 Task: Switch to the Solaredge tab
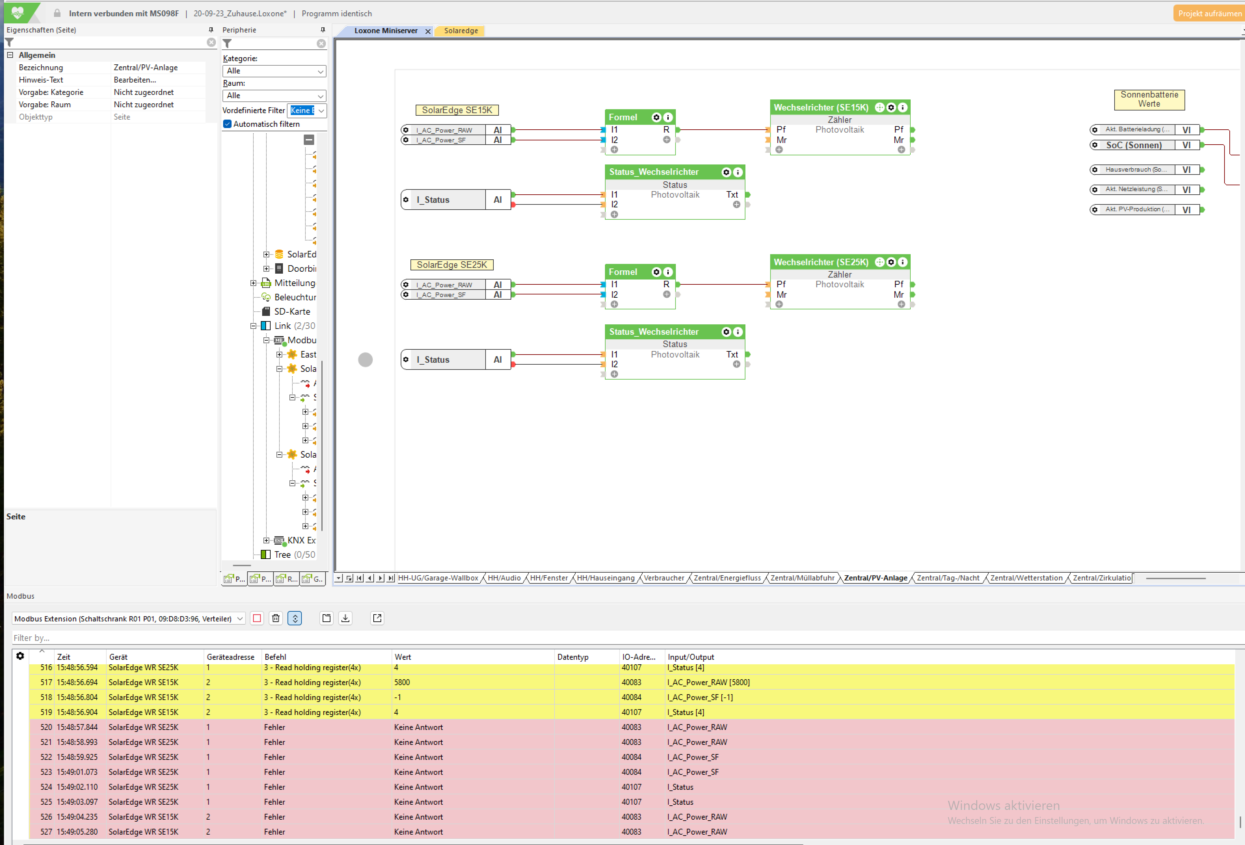460,31
